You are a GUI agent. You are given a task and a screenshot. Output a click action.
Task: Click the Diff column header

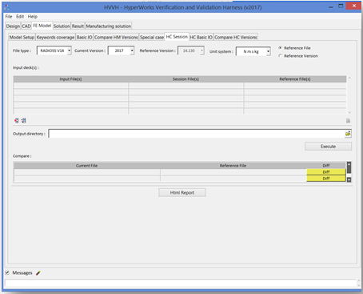(326, 166)
